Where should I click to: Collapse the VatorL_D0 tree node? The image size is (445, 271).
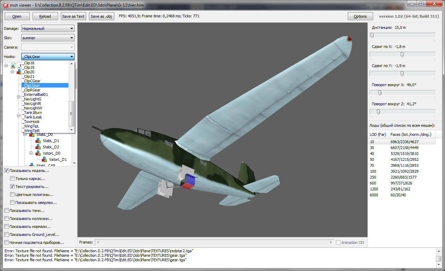click(x=31, y=153)
